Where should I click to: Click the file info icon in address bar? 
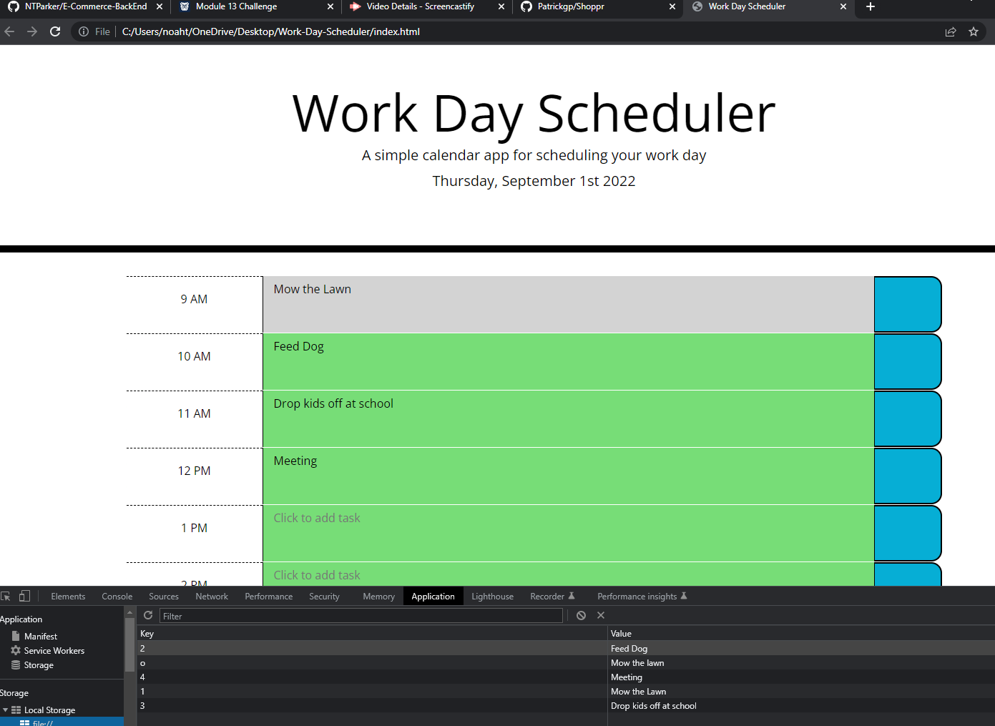click(84, 31)
